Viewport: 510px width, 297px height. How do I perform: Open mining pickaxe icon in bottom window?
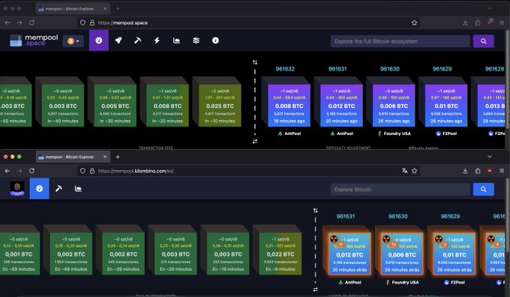tap(58, 188)
